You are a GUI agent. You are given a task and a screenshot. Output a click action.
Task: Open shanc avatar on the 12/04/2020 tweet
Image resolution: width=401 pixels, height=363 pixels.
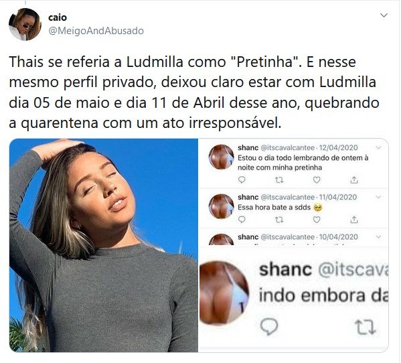point(221,157)
